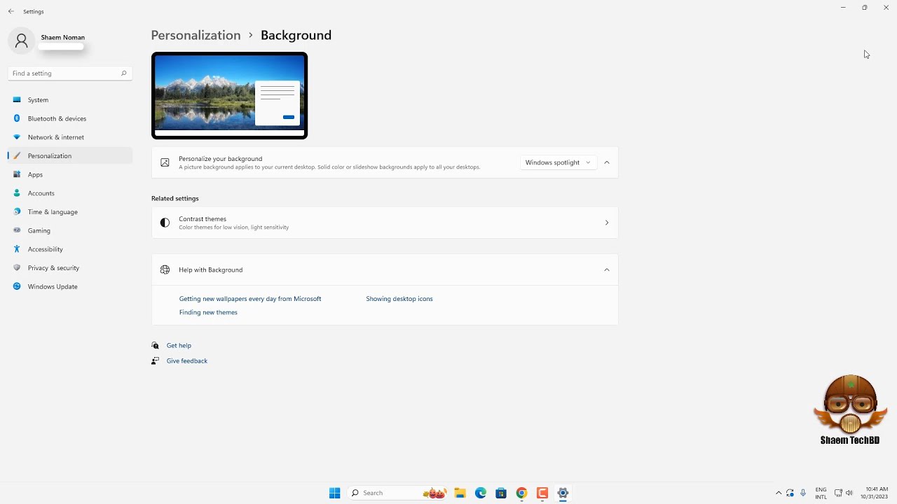Click the Get help link
This screenshot has height=504, width=897.
pos(179,345)
